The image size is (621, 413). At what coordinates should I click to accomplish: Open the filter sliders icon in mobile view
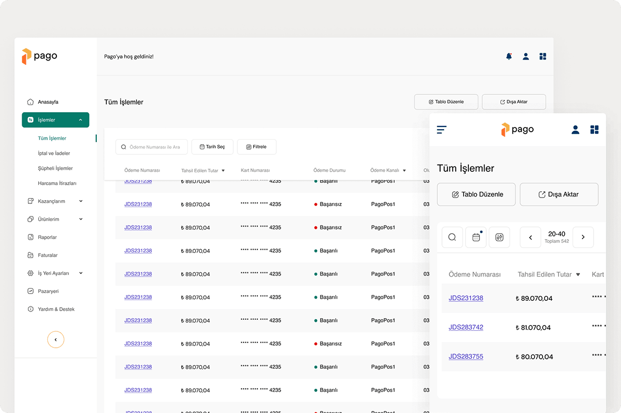tap(499, 237)
